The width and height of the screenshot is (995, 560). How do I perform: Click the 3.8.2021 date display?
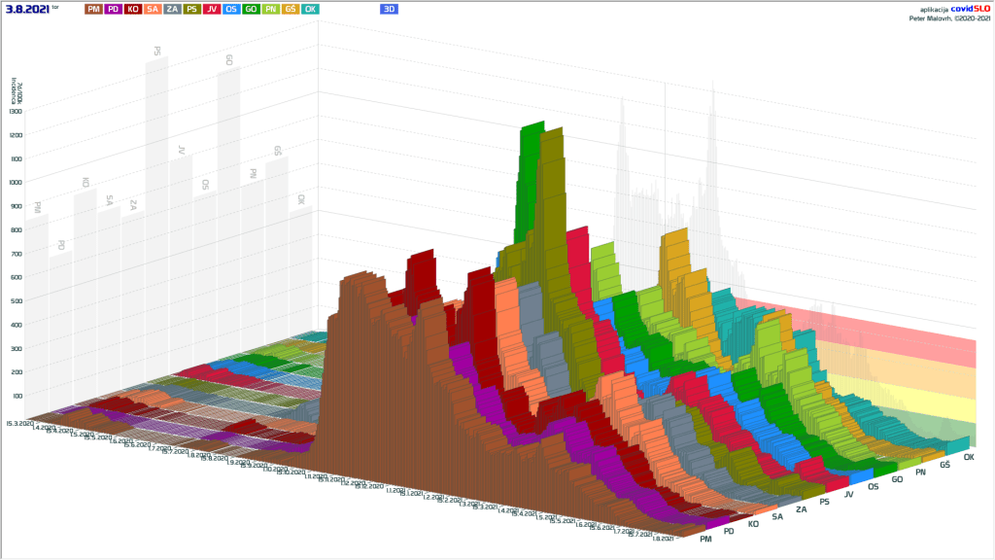coord(27,9)
